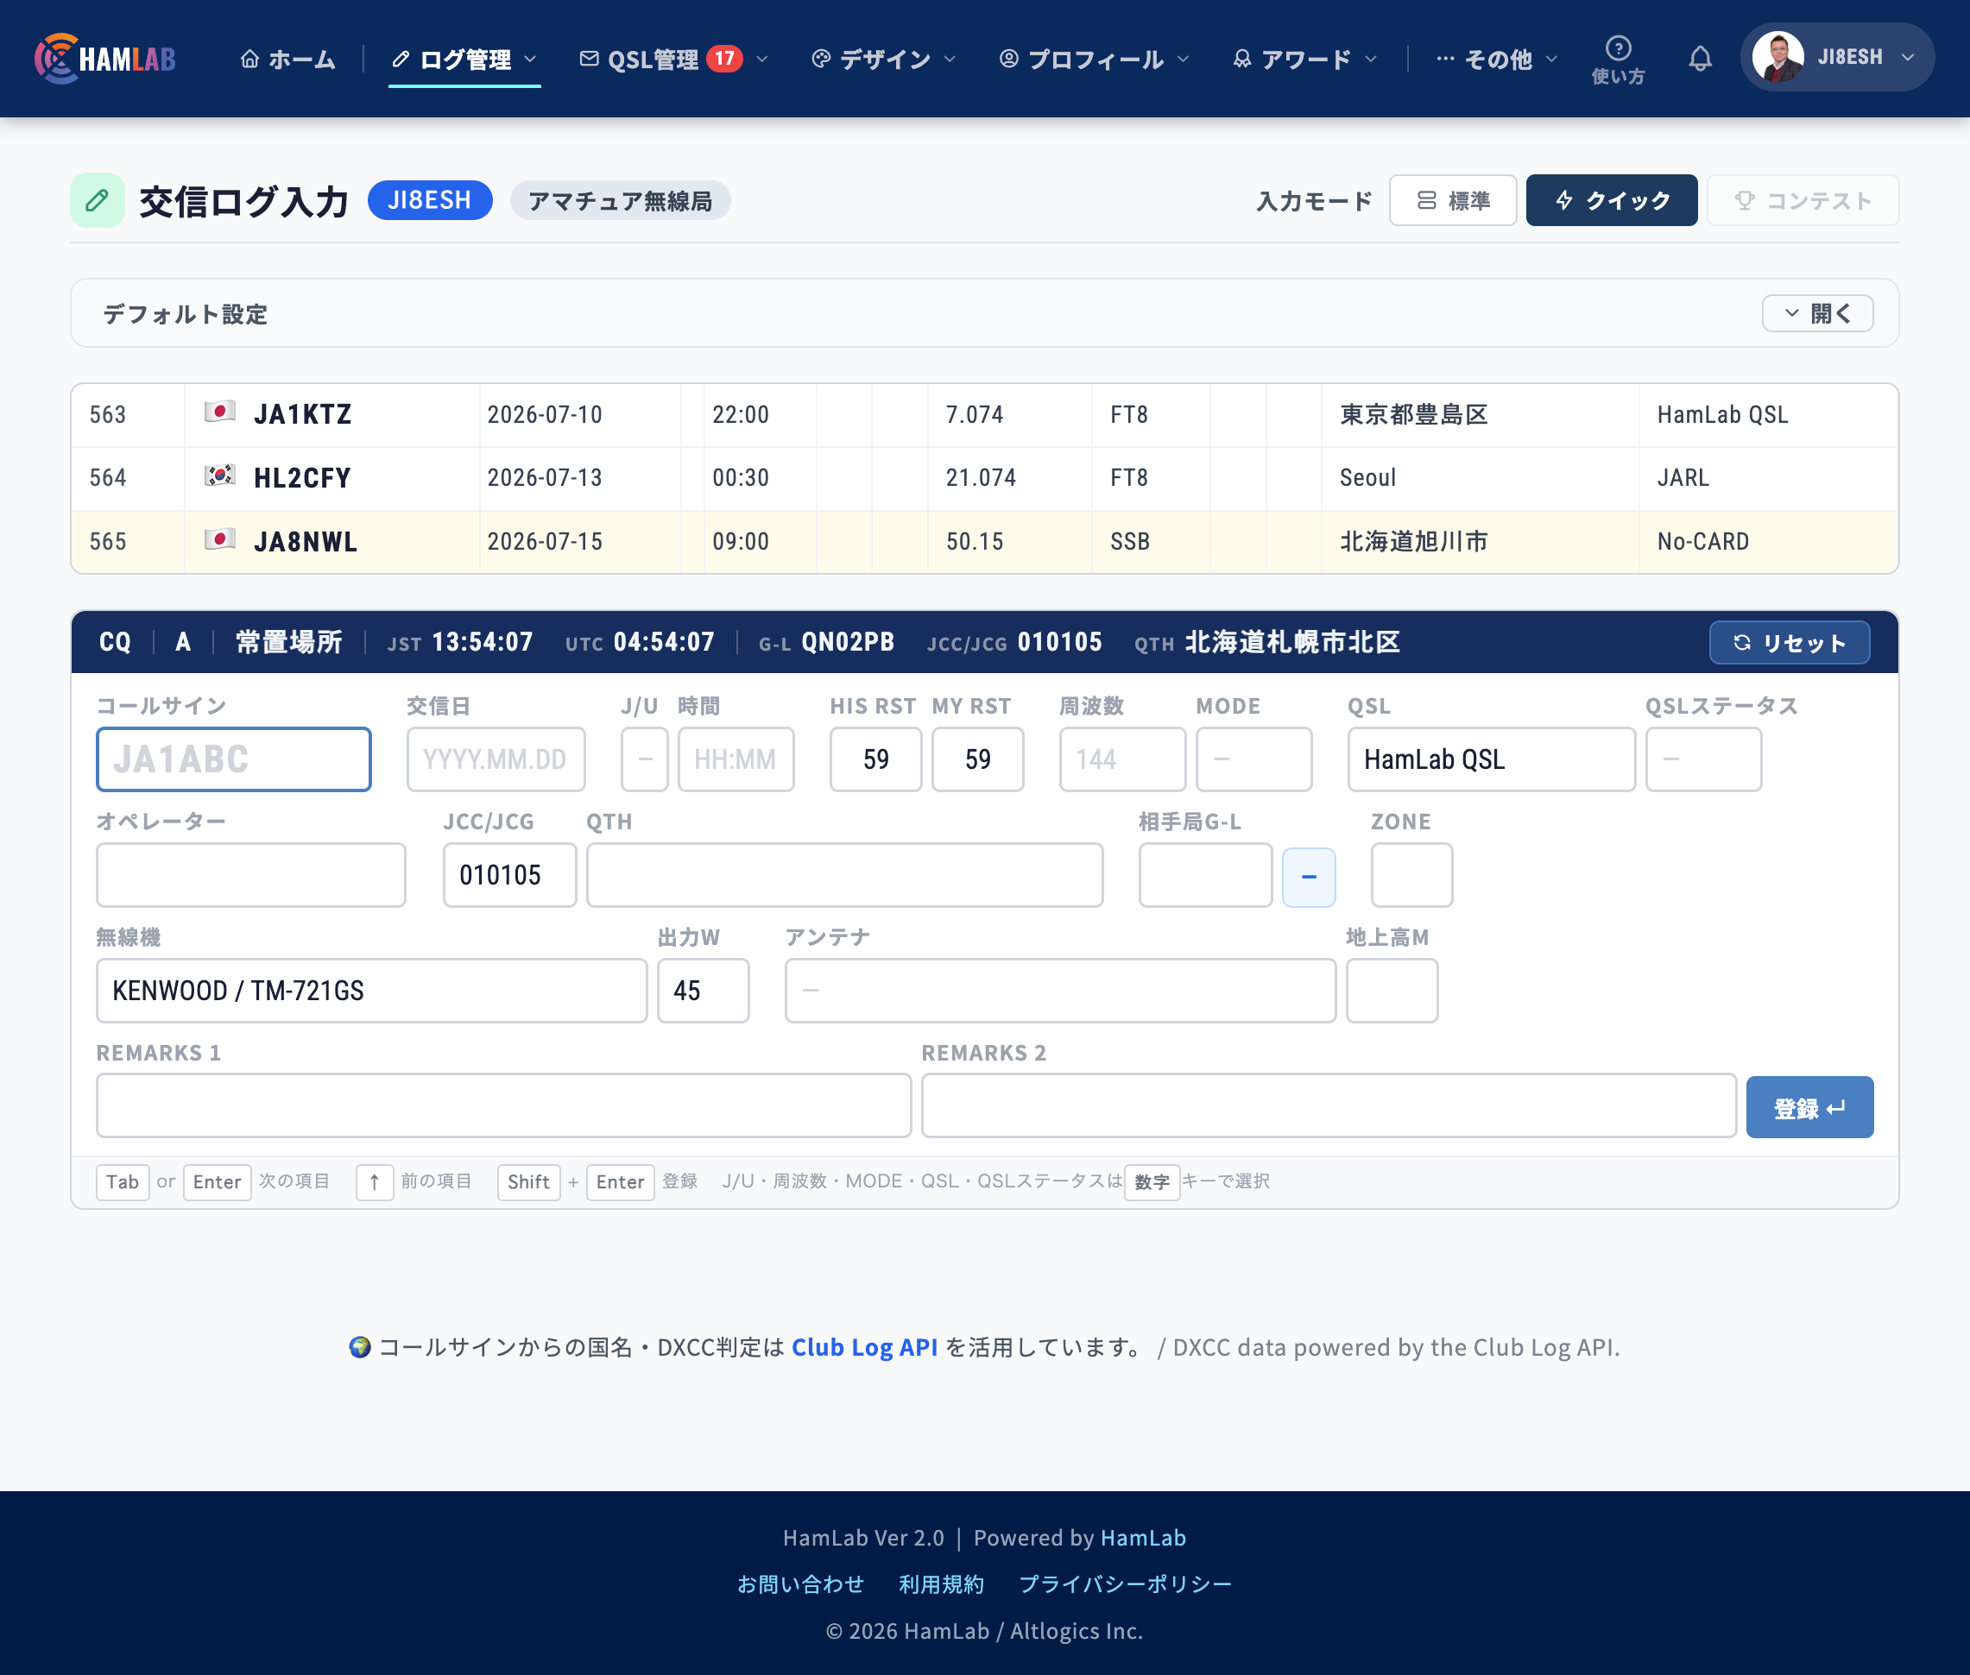This screenshot has height=1675, width=1970.
Task: Click the globe icon in Club Log notice
Action: point(359,1346)
